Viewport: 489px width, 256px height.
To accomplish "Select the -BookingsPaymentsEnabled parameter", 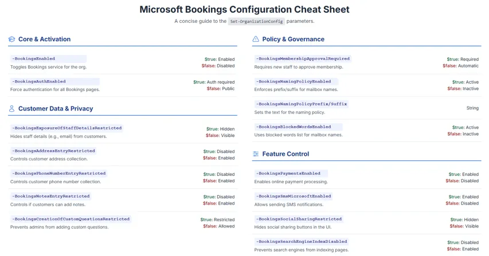I will point(291,174).
